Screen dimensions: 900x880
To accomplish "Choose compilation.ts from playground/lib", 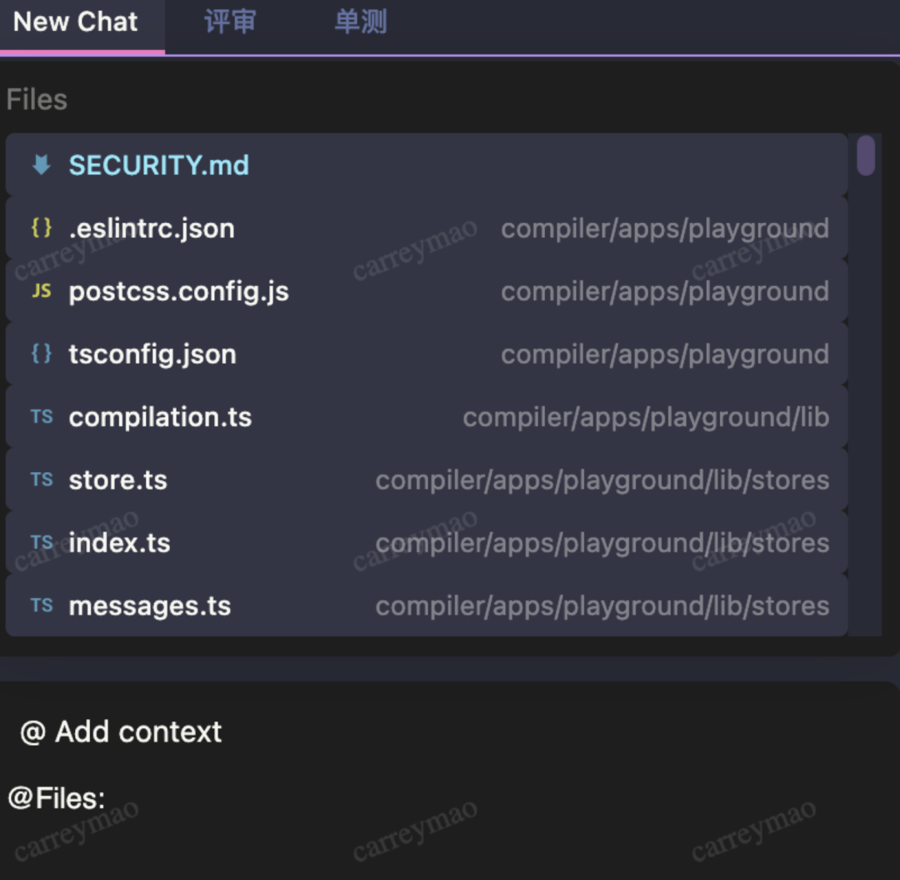I will pyautogui.click(x=427, y=416).
